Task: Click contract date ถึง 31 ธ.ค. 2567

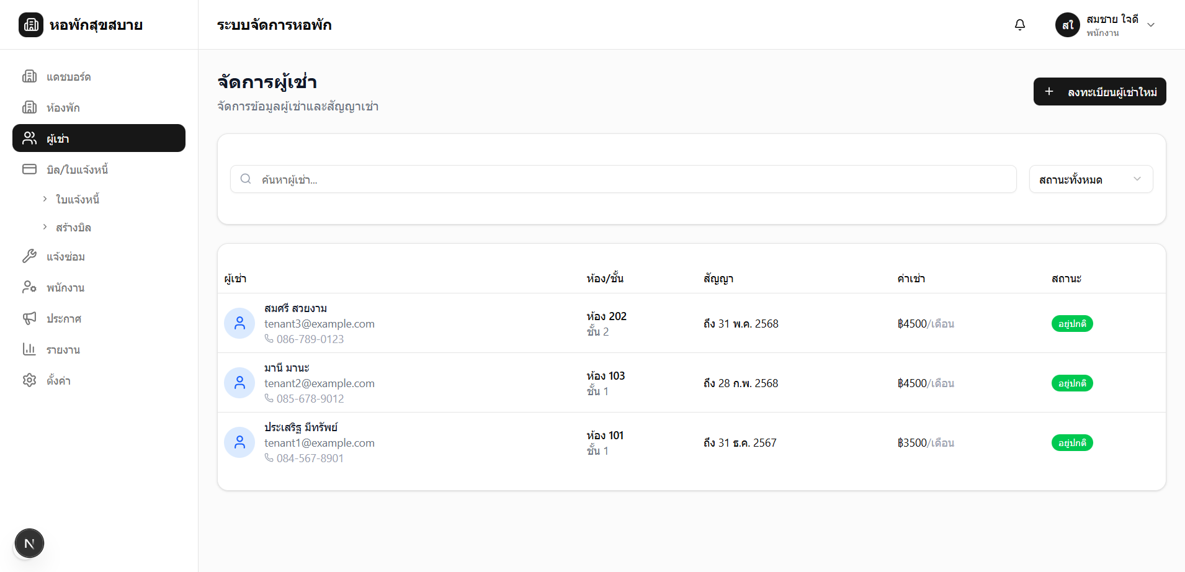Action: (x=740, y=443)
